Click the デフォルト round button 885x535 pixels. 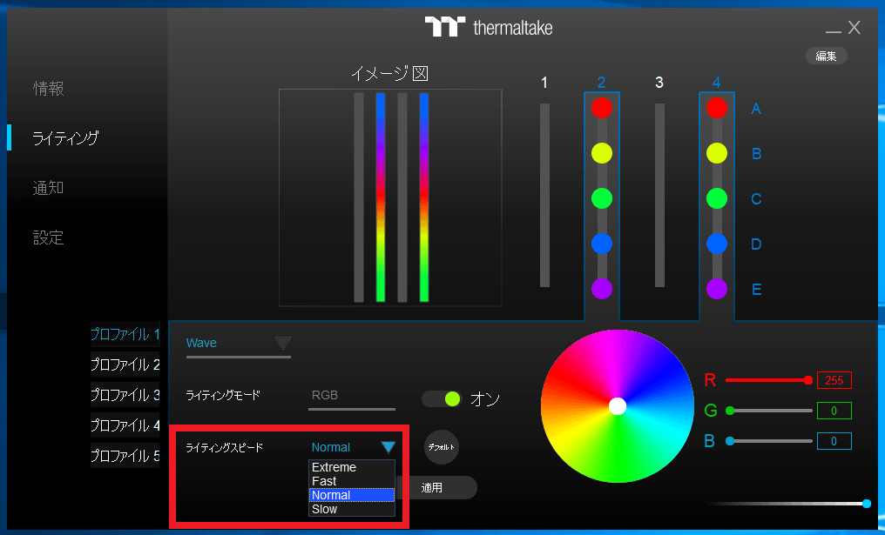[x=442, y=447]
